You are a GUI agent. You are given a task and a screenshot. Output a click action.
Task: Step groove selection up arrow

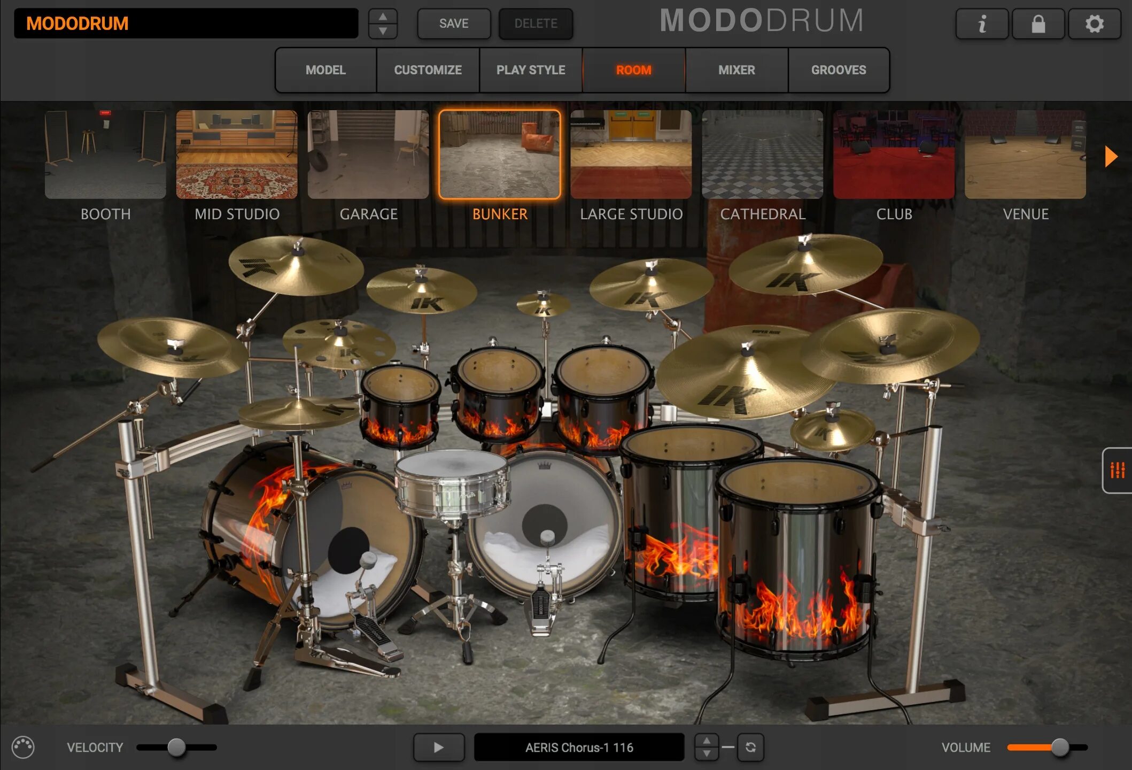pos(707,741)
